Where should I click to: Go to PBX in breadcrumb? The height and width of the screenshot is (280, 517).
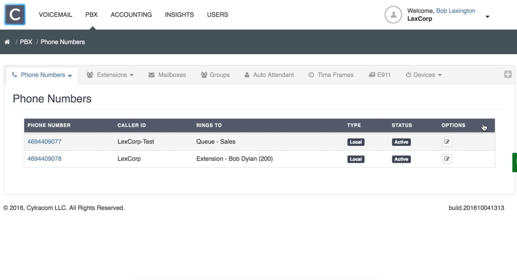[x=26, y=42]
